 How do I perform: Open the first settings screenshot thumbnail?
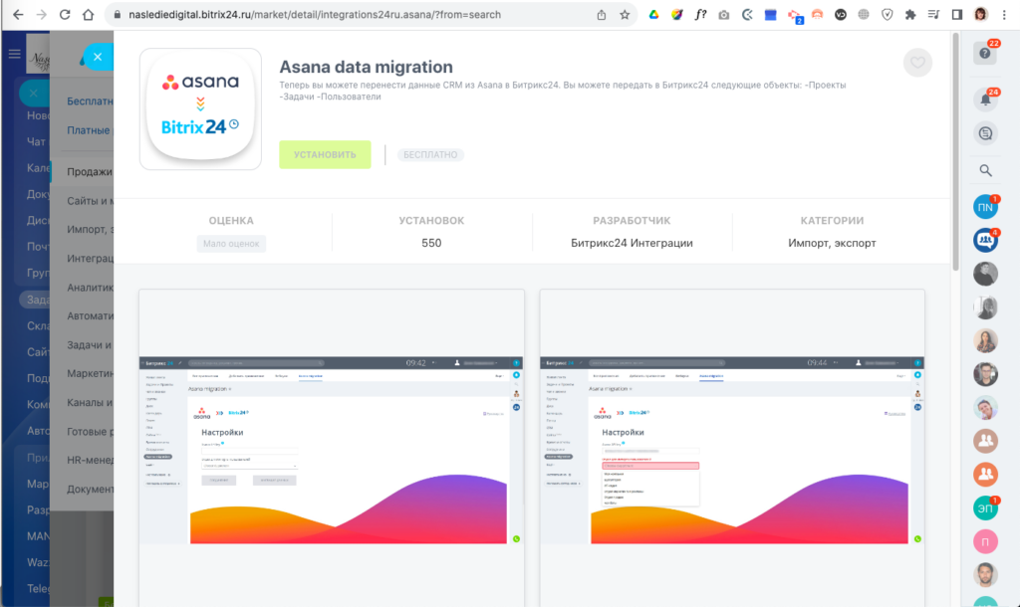332,448
